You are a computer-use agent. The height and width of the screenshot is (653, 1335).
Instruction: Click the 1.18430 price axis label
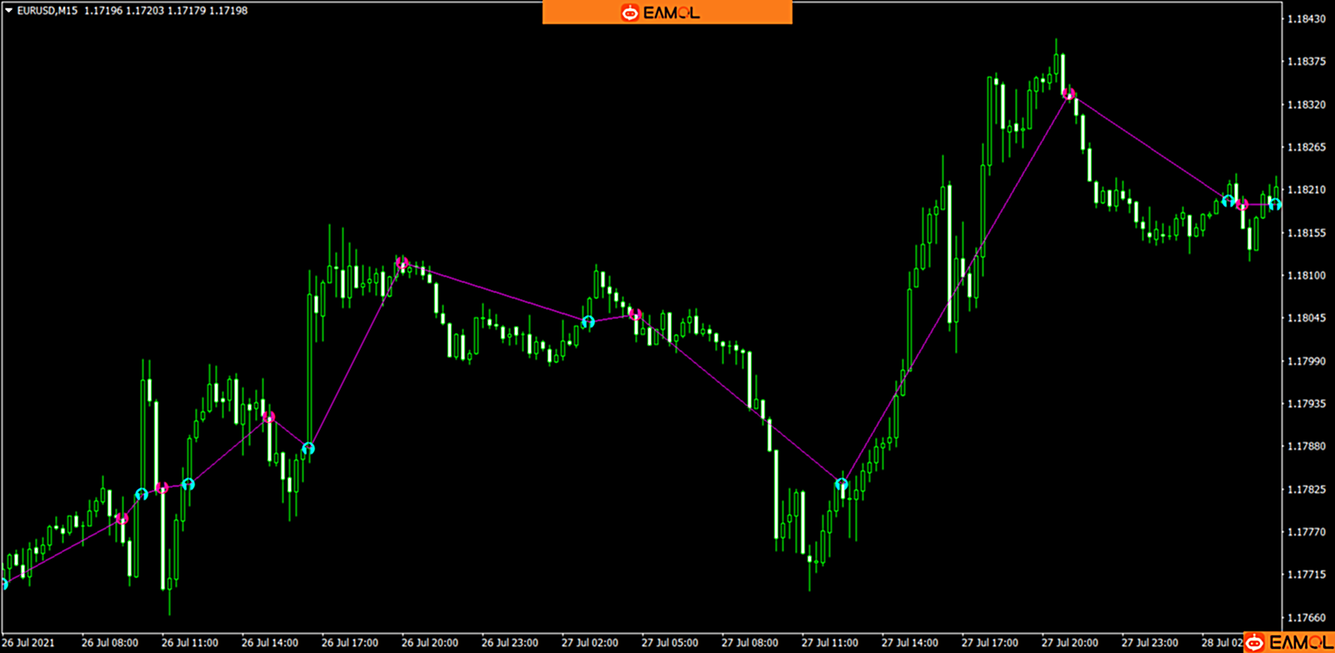click(1306, 19)
